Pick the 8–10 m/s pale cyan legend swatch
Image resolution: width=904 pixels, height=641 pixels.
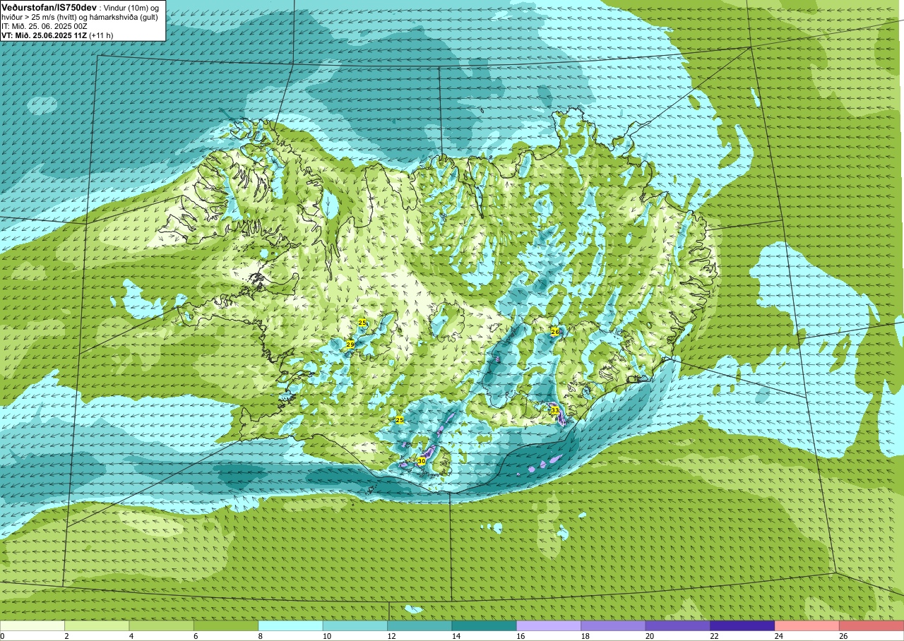[x=291, y=625]
